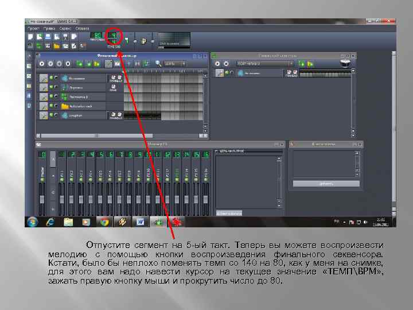The image size is (413, 310).
Task: Click the time signature 4/4 display
Action: [113, 38]
